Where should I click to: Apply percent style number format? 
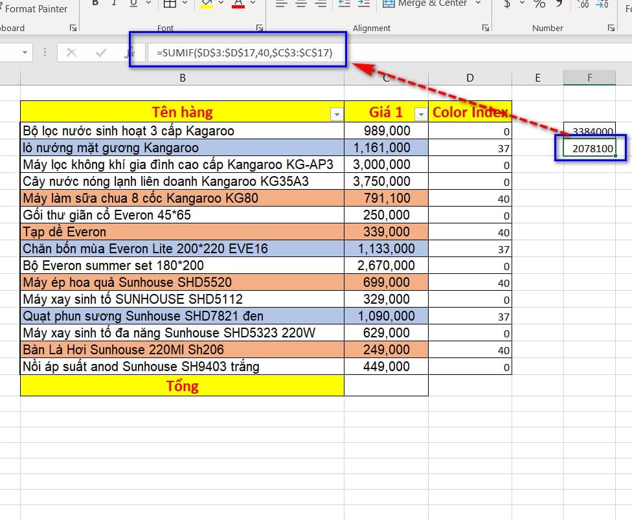(539, 4)
